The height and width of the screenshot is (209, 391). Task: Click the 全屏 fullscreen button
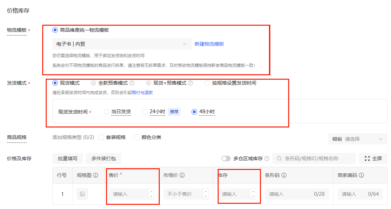pos(373,159)
